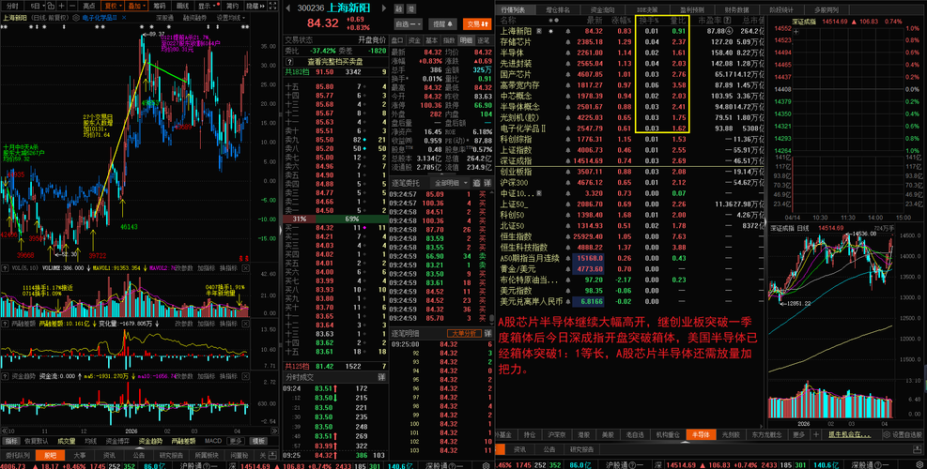Screen dimensions: 927x469
Task: Open the 抓牛机会在 link
Action: 849,434
